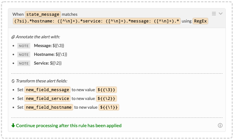Screen dimensions: 234x140
Task: Click Continue processing after this rule link
Action: coord(69,126)
